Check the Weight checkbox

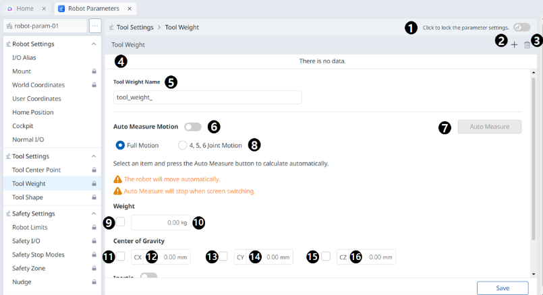120,222
